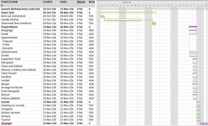The height and width of the screenshot is (126, 208).
Task: Click the long yellow Gantt bar for Handle RSVPs
Action: click(123, 20)
